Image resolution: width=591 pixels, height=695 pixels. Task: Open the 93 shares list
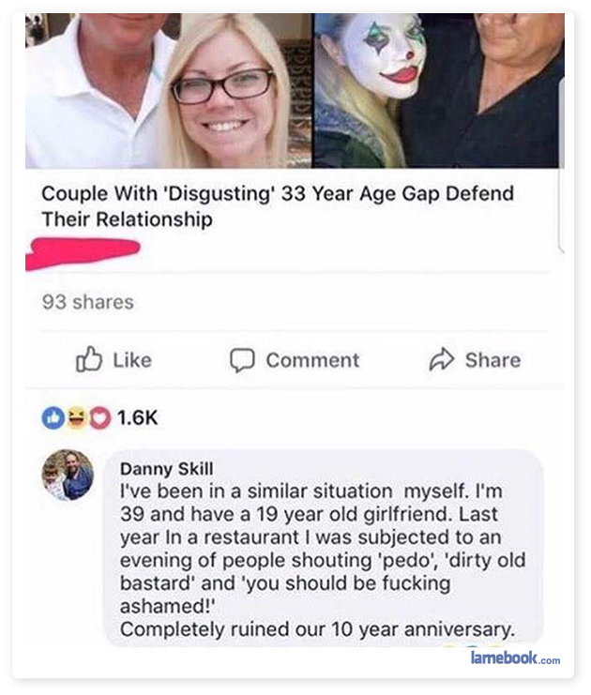(88, 302)
